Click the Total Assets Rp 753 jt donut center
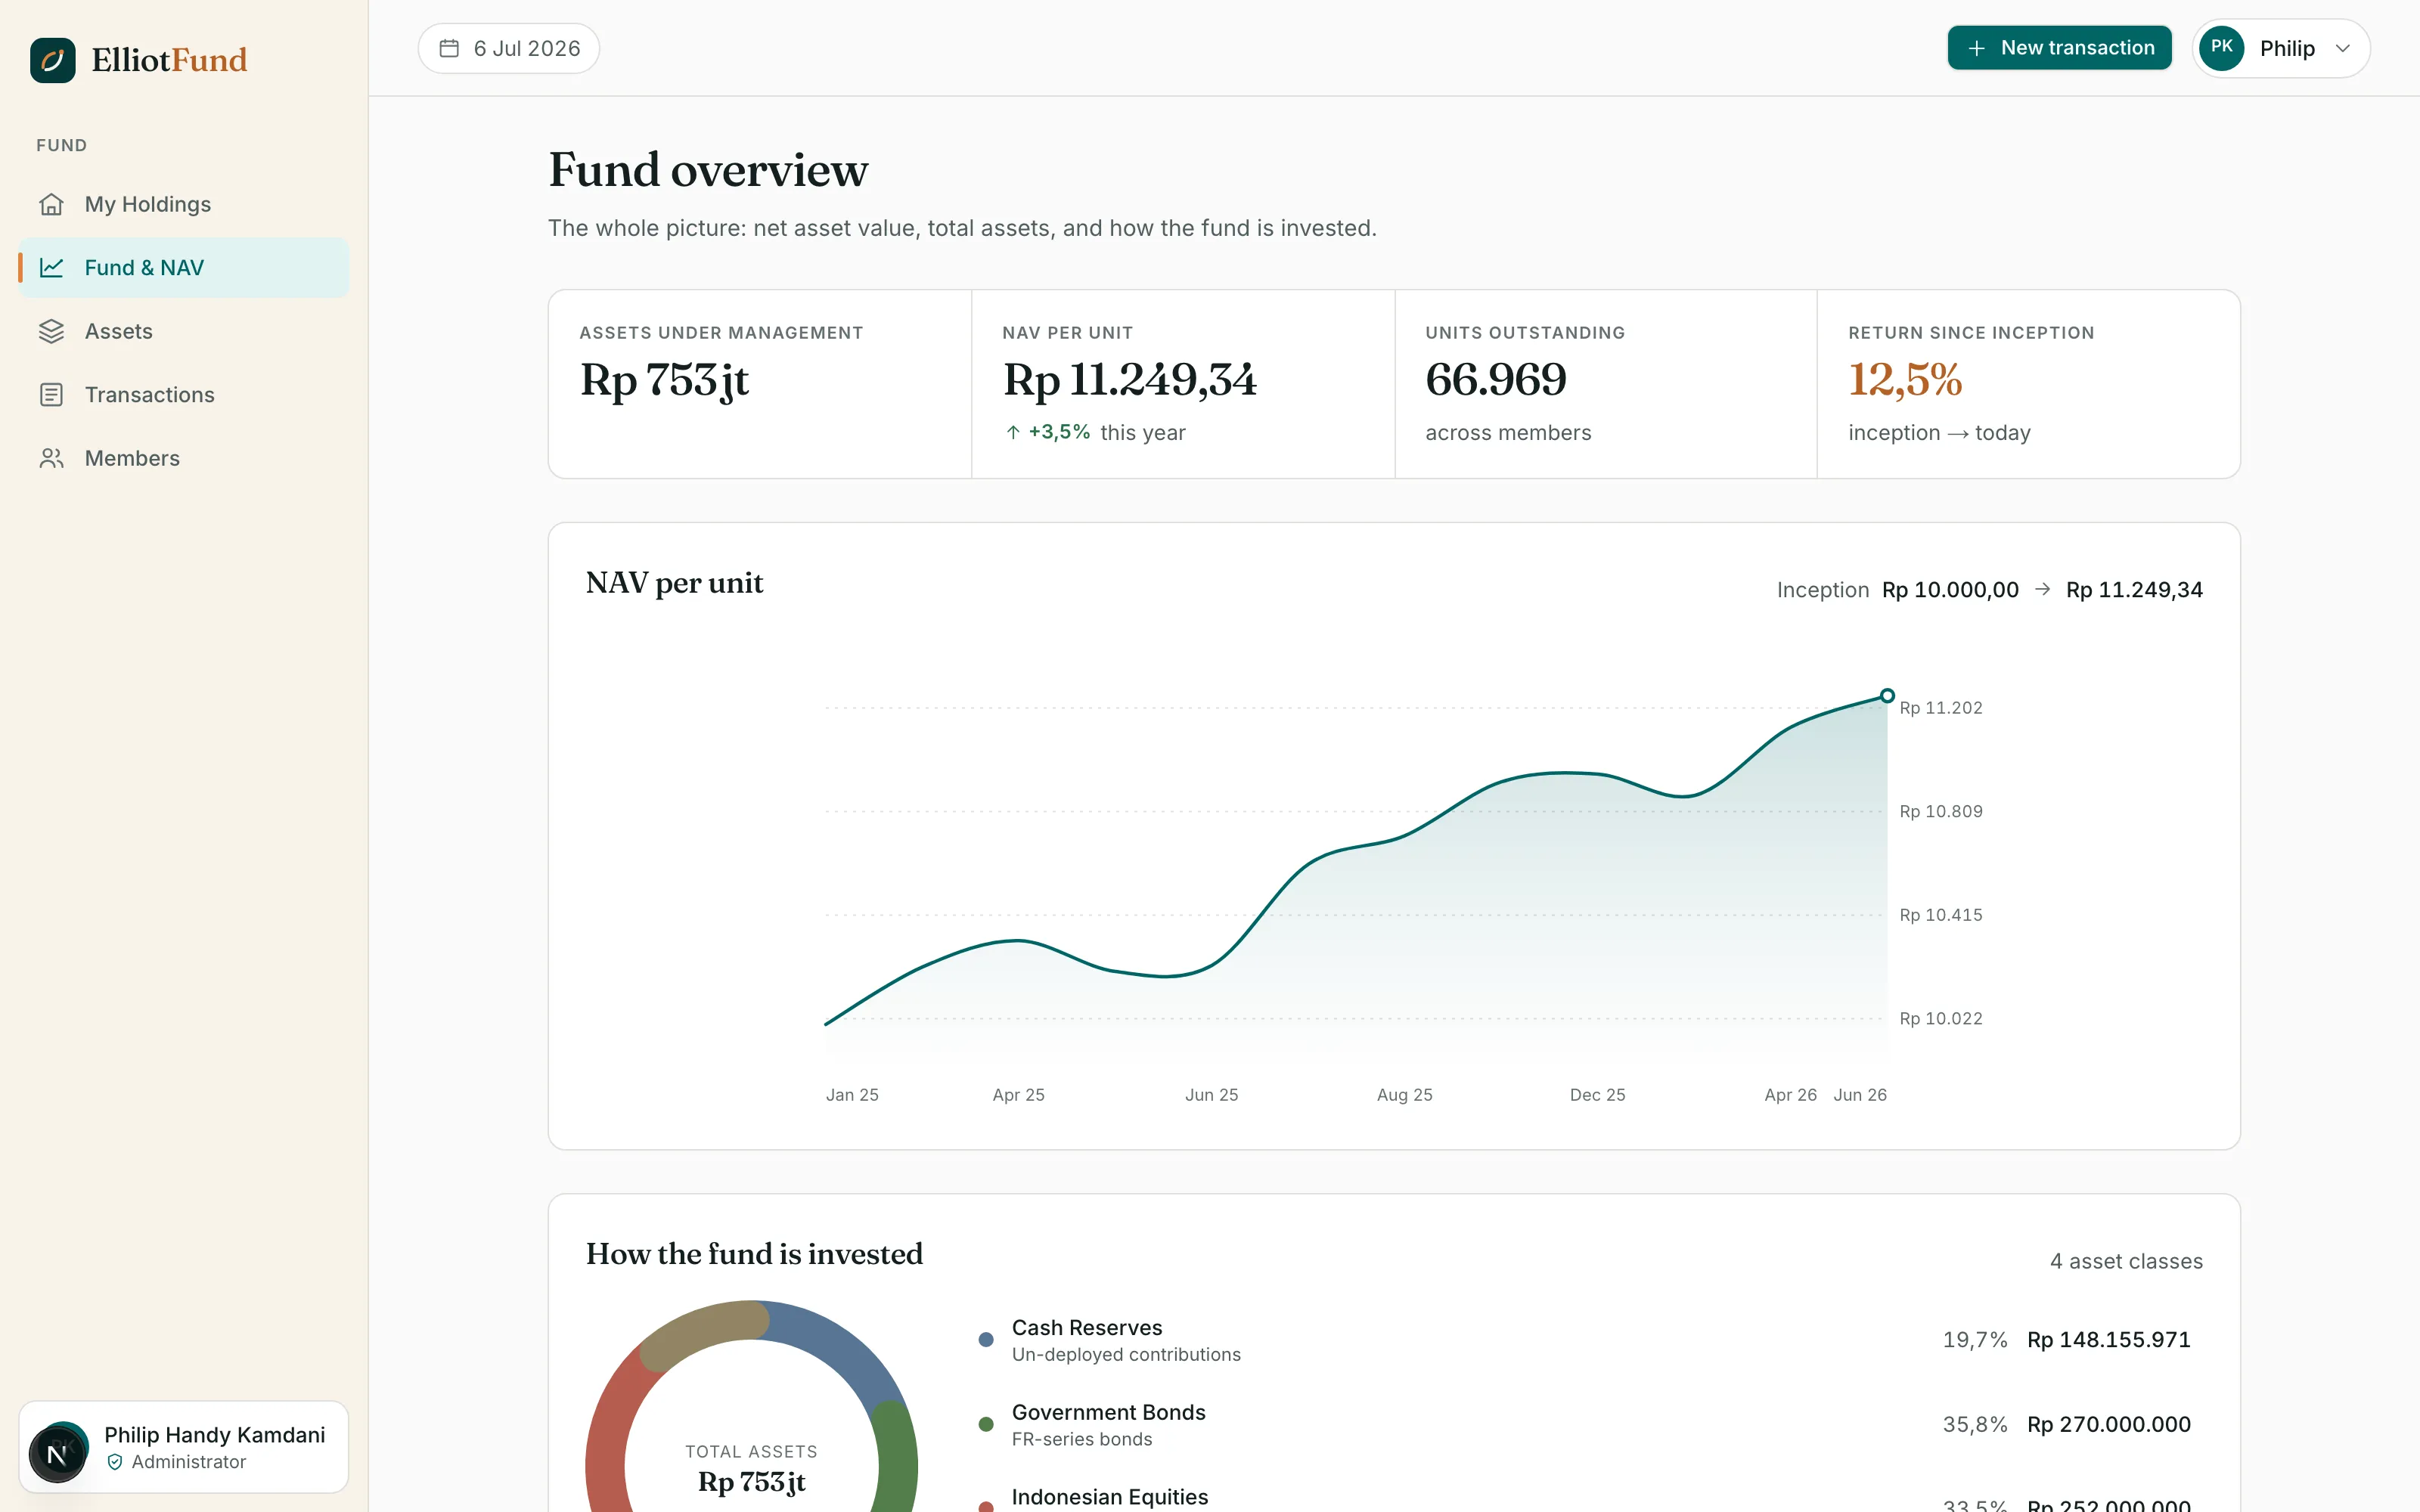The height and width of the screenshot is (1512, 2420). (751, 1468)
